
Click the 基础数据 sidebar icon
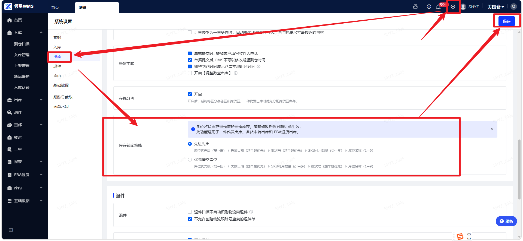click(10, 201)
